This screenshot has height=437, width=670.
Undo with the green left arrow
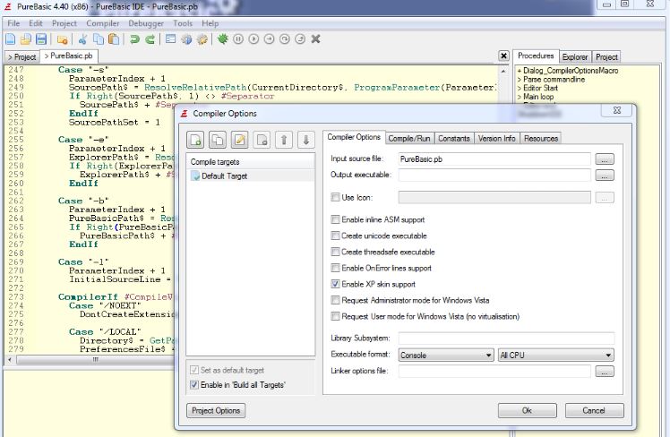coord(134,39)
